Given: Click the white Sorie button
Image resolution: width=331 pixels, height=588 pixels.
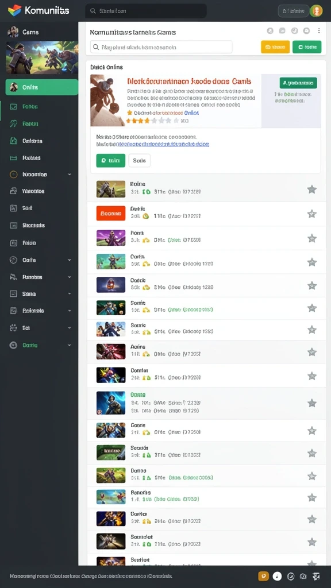Looking at the screenshot, I should (x=139, y=161).
